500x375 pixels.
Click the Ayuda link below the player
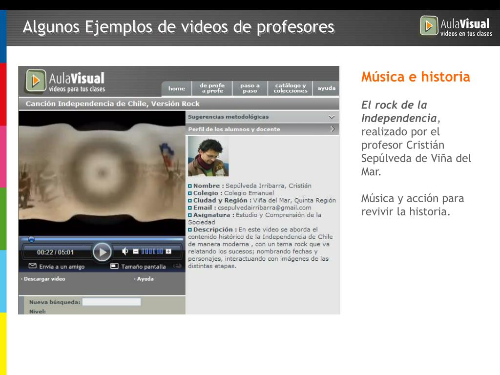[146, 279]
